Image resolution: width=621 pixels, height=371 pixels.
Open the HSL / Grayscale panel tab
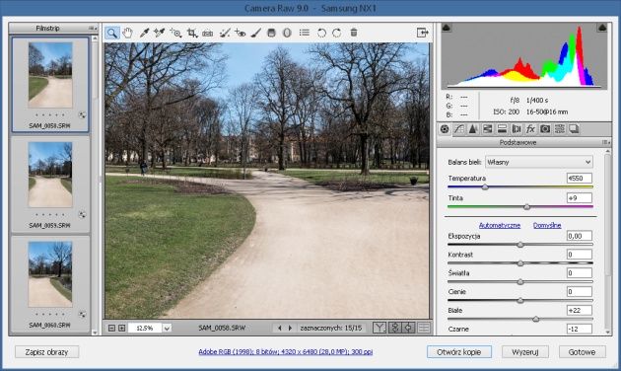click(x=488, y=129)
